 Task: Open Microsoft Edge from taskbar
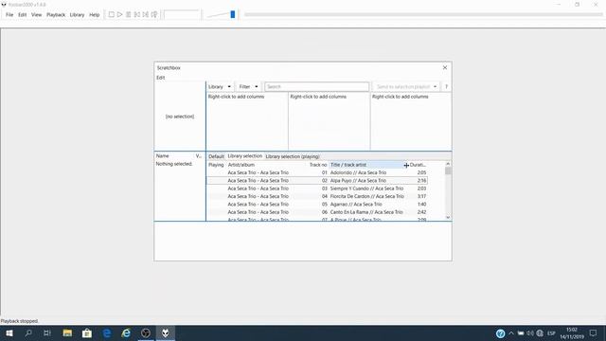coord(107,332)
